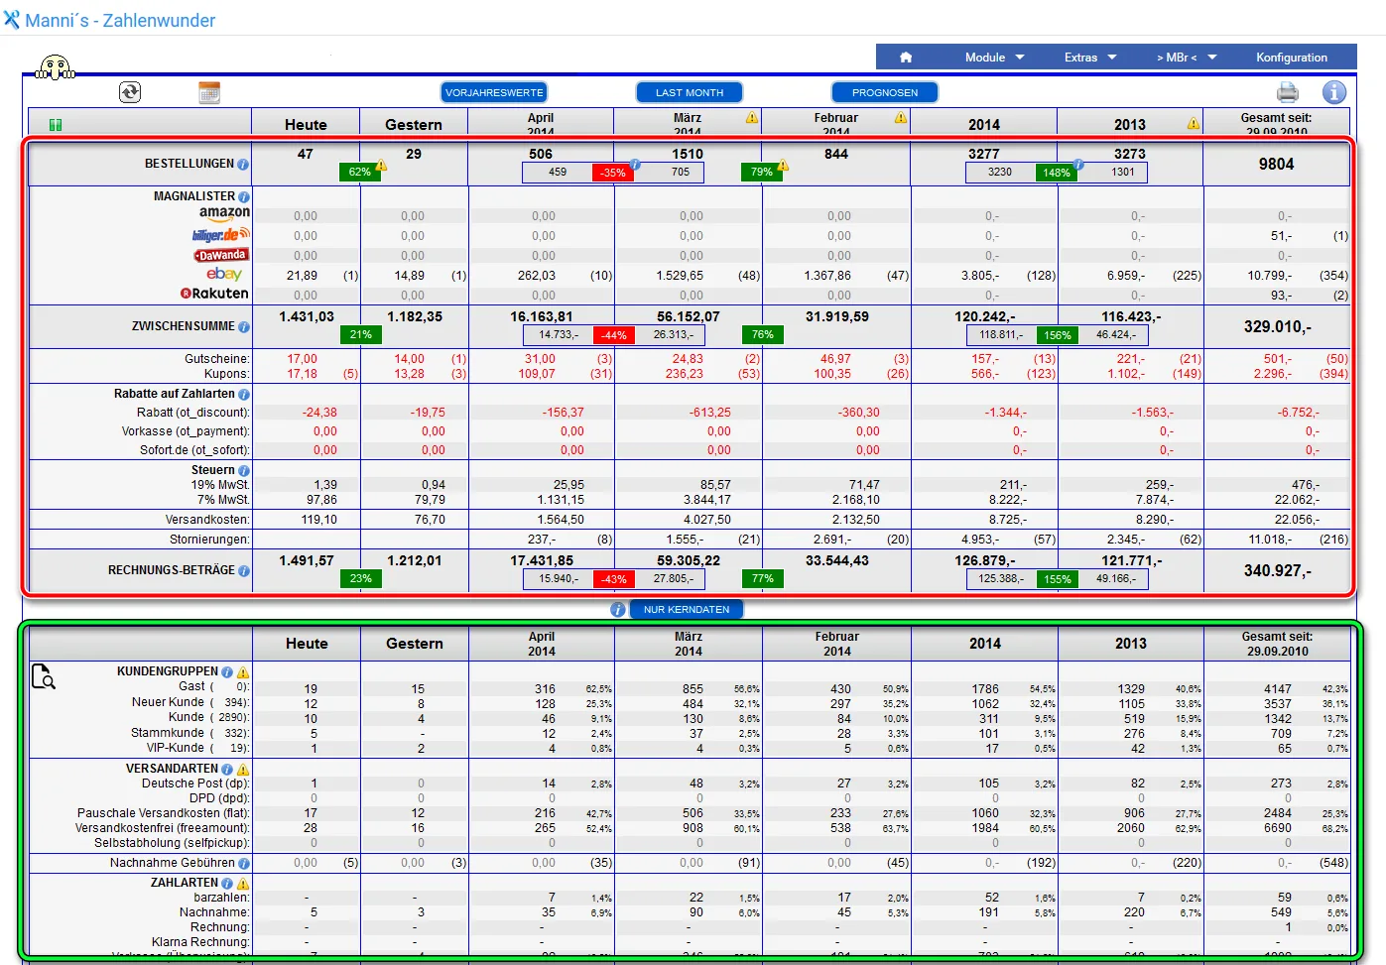Click the green pause columns icon
The image size is (1386, 965).
click(56, 125)
